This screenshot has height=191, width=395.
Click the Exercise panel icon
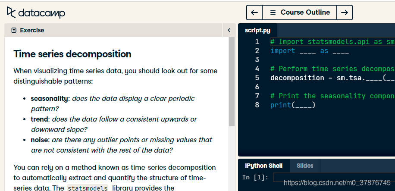14,30
